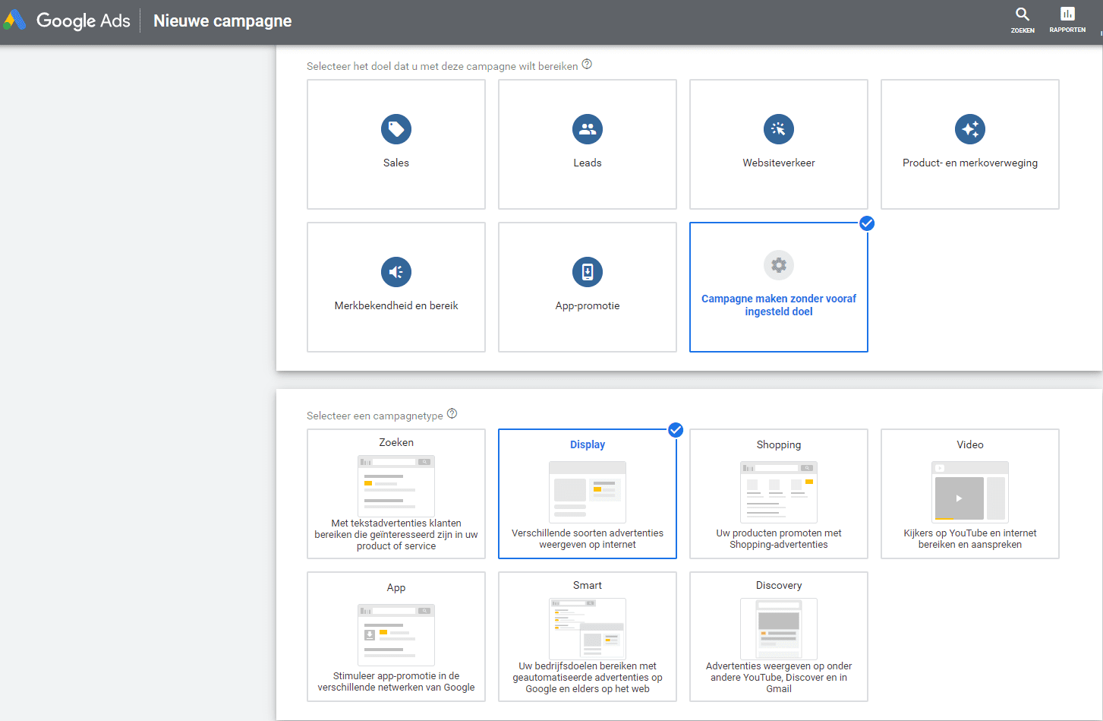Deselect checkmark on campaign without goal card
Viewport: 1103px width, 721px height.
click(x=866, y=223)
